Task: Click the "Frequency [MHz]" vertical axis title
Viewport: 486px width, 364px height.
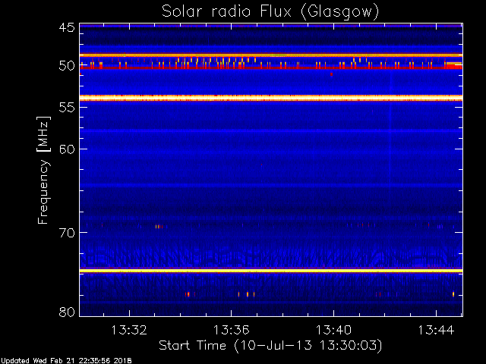Action: click(43, 170)
